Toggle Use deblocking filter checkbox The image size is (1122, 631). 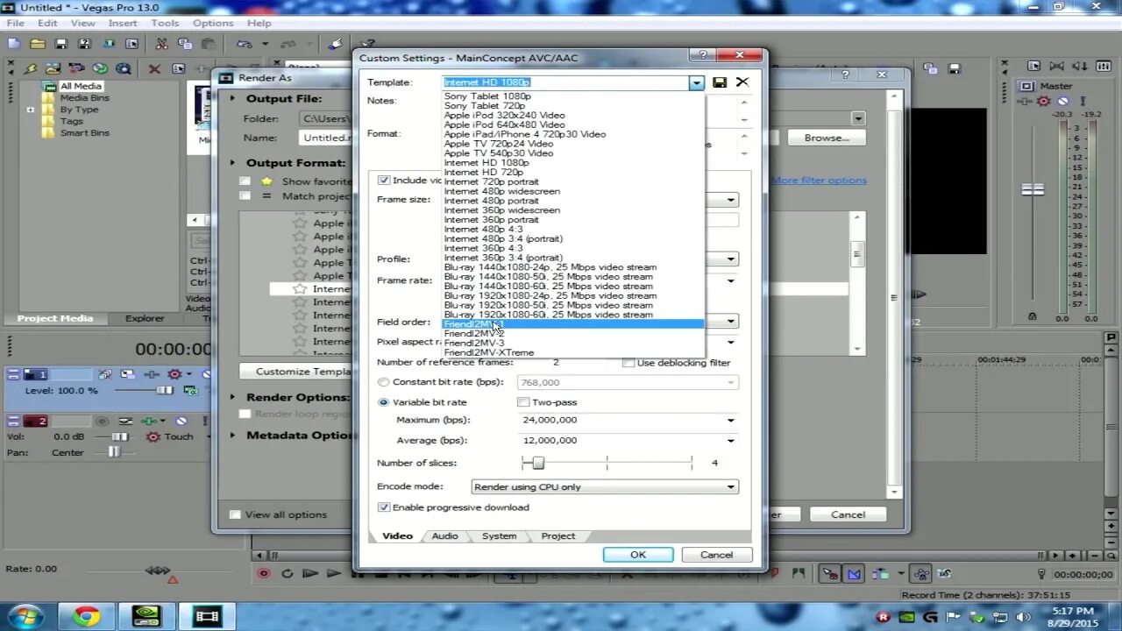pyautogui.click(x=628, y=363)
